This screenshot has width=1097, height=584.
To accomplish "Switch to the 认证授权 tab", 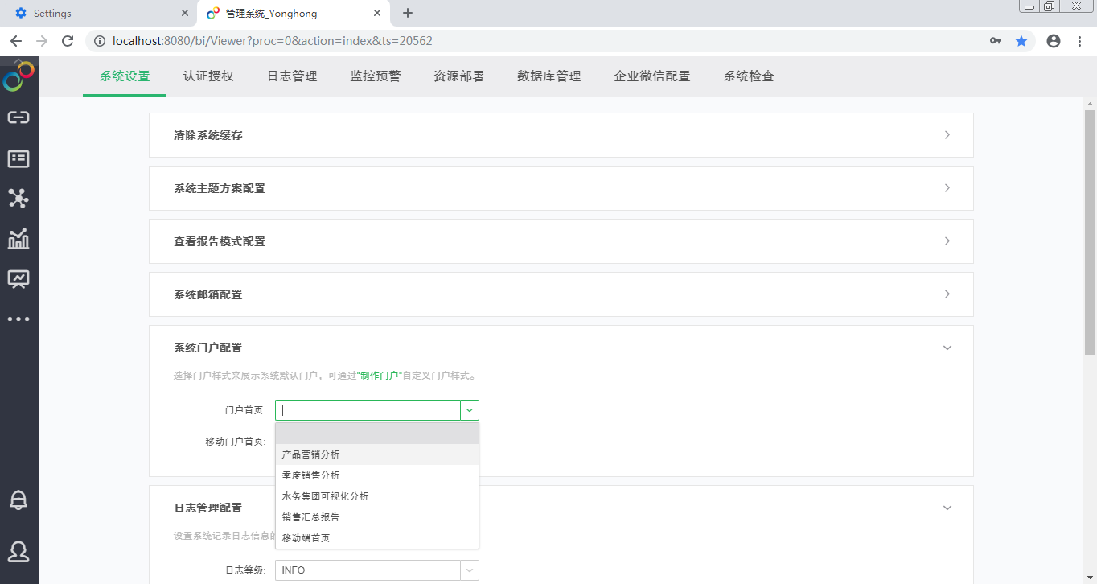I will point(208,76).
